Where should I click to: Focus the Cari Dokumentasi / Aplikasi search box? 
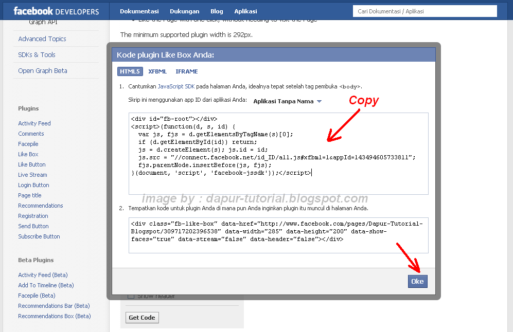[x=425, y=11]
